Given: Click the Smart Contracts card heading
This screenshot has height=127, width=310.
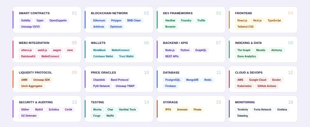Looking at the screenshot, I should click(34, 13).
